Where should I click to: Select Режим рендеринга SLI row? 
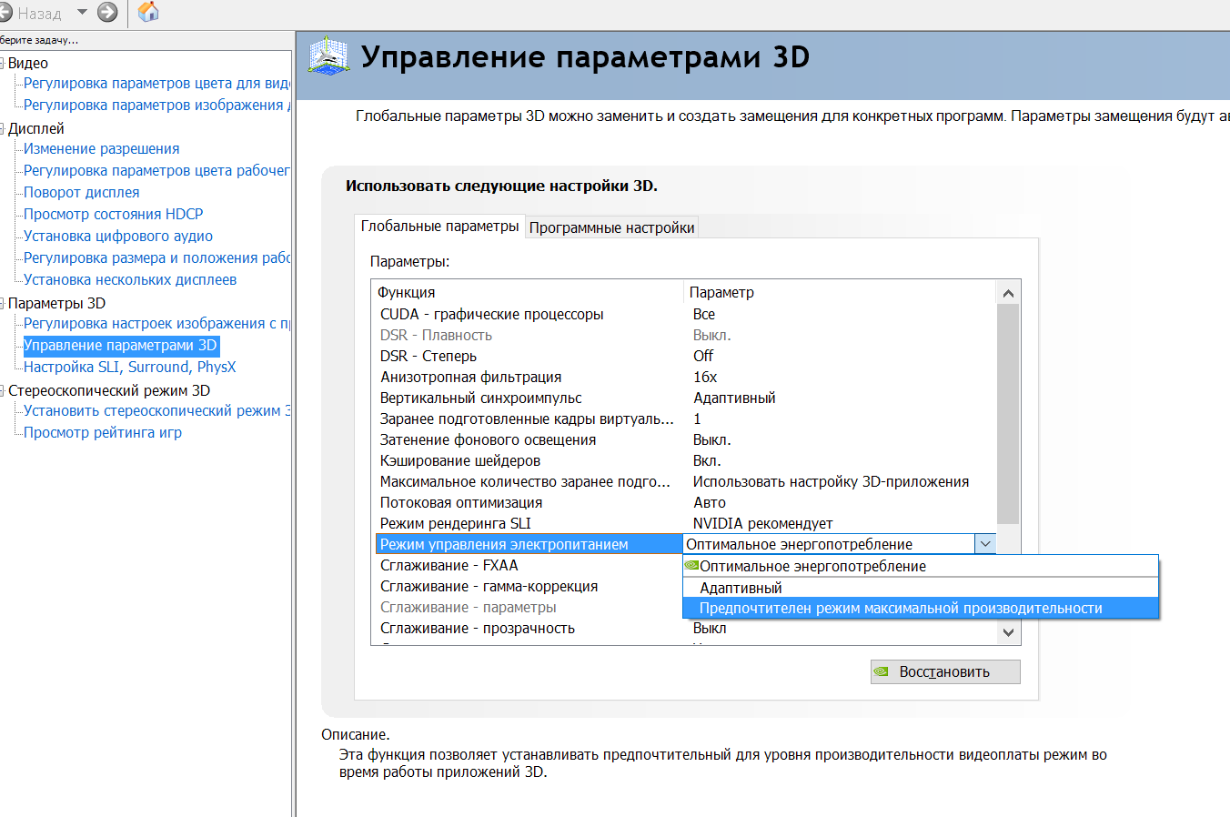684,524
